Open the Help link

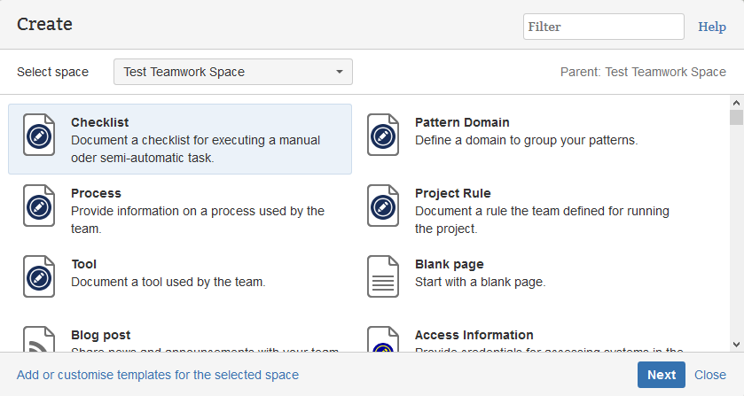pyautogui.click(x=712, y=27)
